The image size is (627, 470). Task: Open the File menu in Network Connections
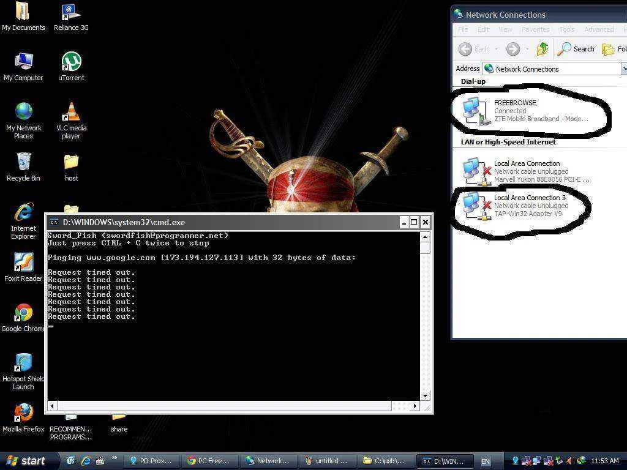click(463, 29)
